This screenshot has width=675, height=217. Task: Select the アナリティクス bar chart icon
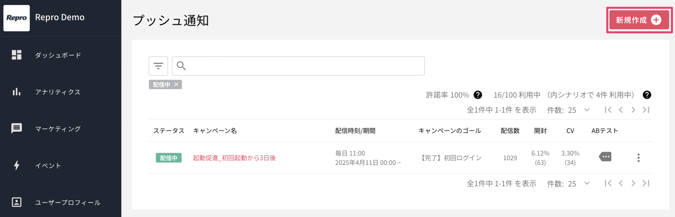coord(17,92)
